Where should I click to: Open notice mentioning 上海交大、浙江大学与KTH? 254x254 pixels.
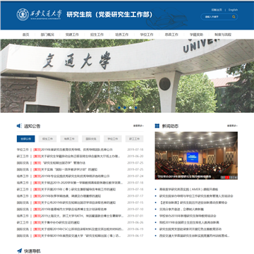(x=78, y=216)
